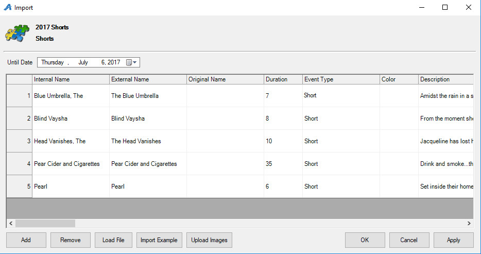The height and width of the screenshot is (254, 481).
Task: Select the External Name column header
Action: (148, 79)
